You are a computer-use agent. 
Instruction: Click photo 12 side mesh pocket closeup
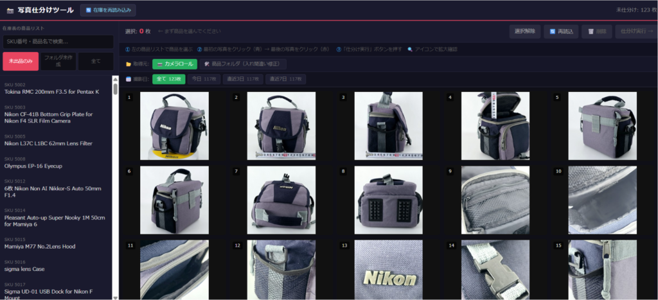tap(281, 270)
